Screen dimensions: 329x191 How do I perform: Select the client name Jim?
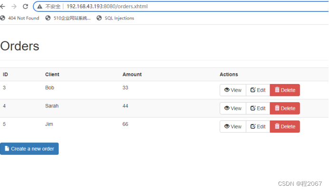pos(49,124)
